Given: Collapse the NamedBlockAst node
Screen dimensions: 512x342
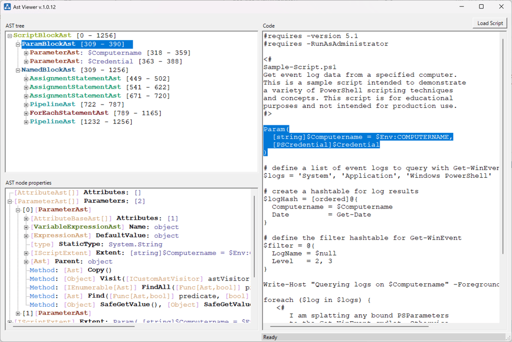Looking at the screenshot, I should pos(18,69).
